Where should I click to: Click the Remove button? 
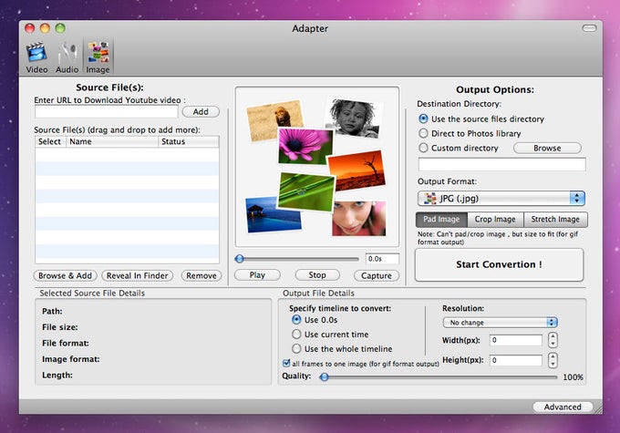click(201, 275)
